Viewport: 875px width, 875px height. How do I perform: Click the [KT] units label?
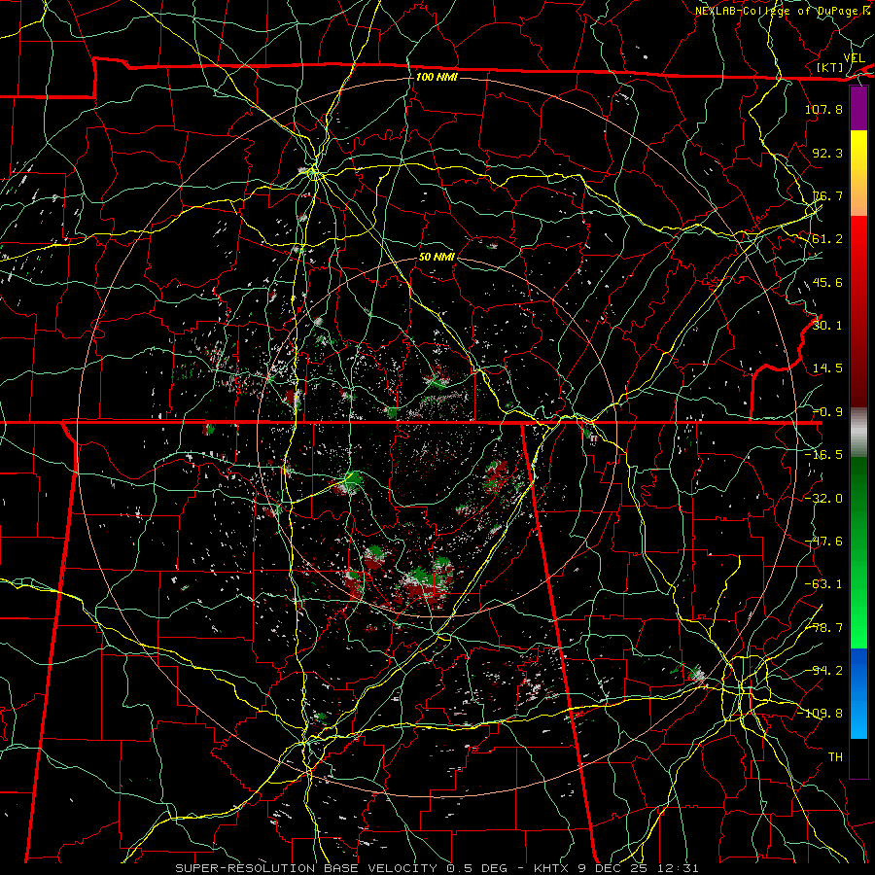(x=830, y=67)
